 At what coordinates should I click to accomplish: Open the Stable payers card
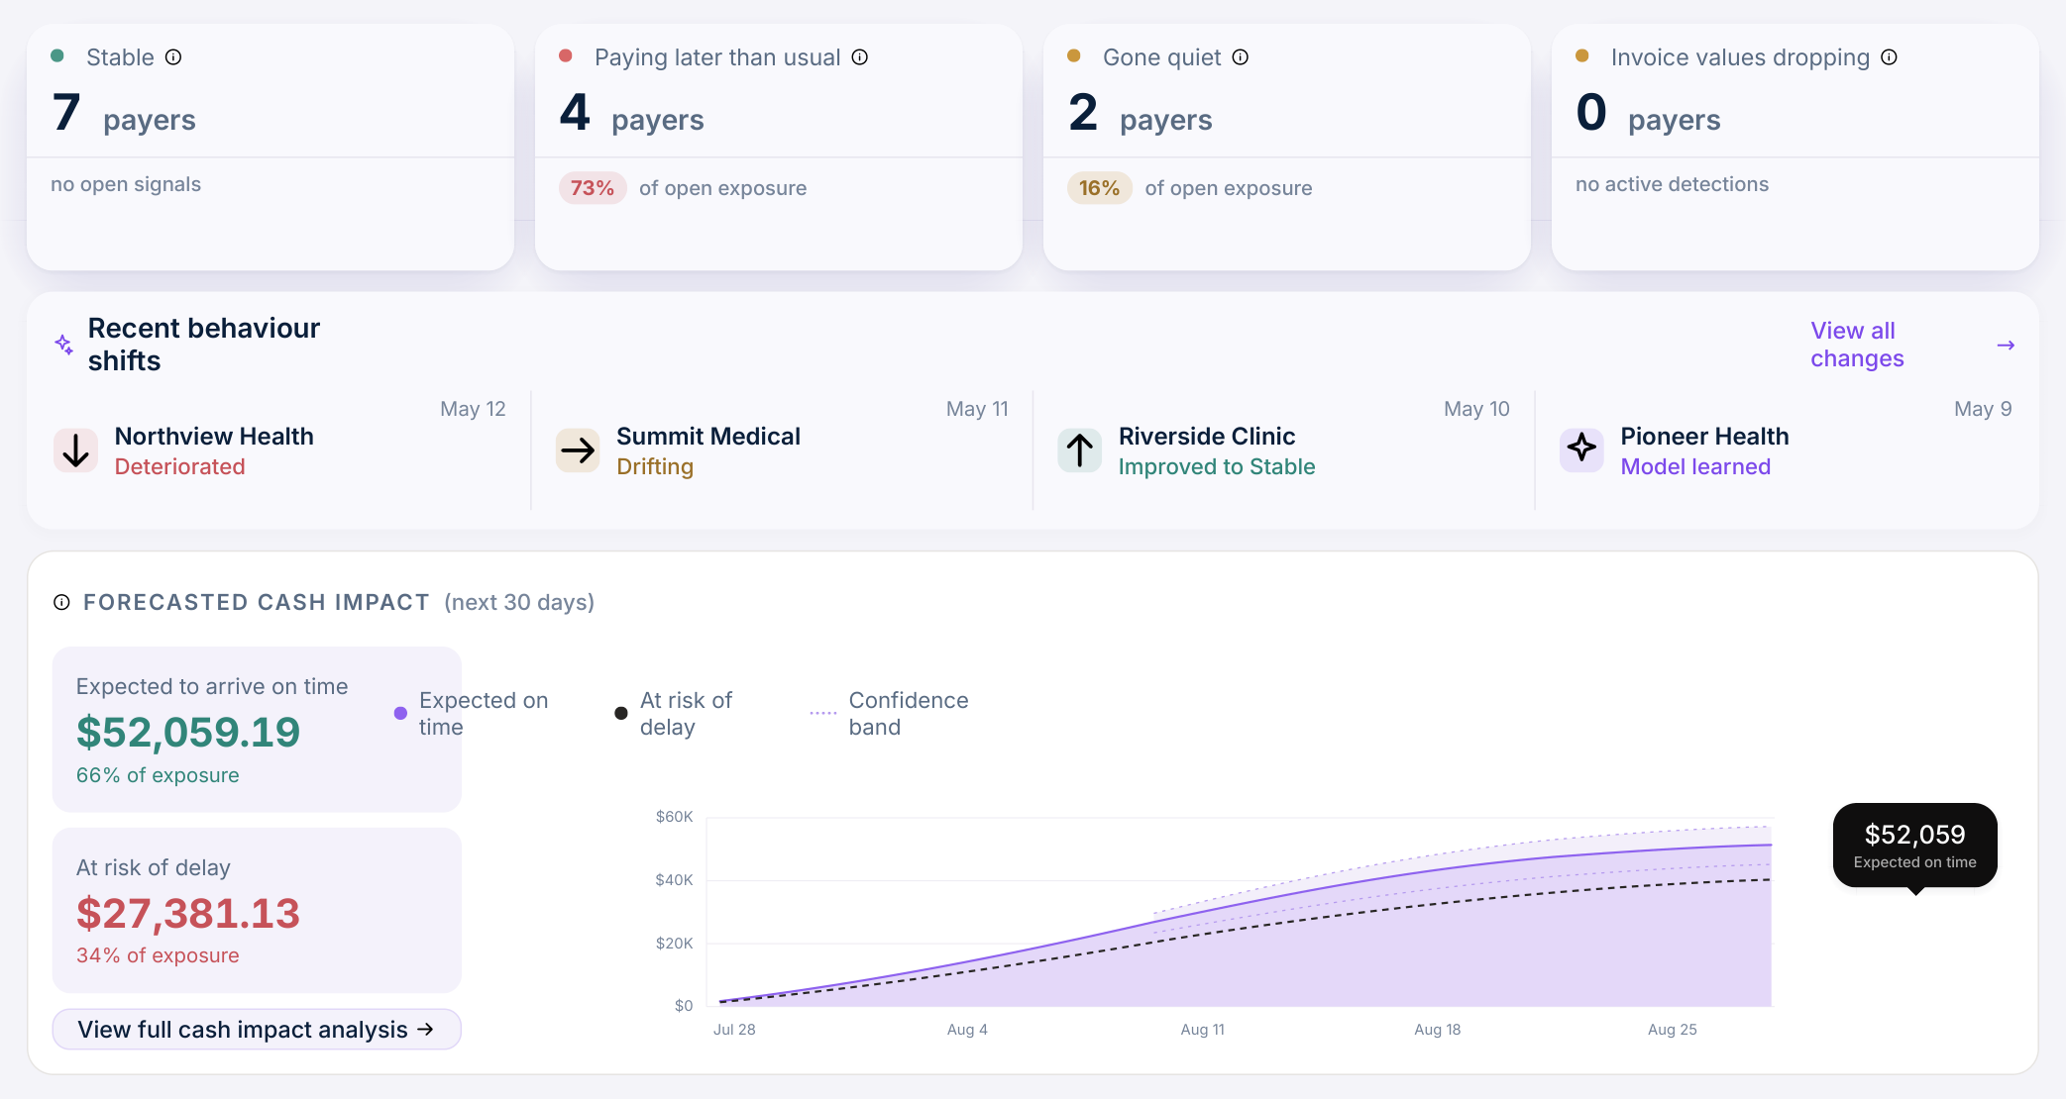(x=271, y=148)
